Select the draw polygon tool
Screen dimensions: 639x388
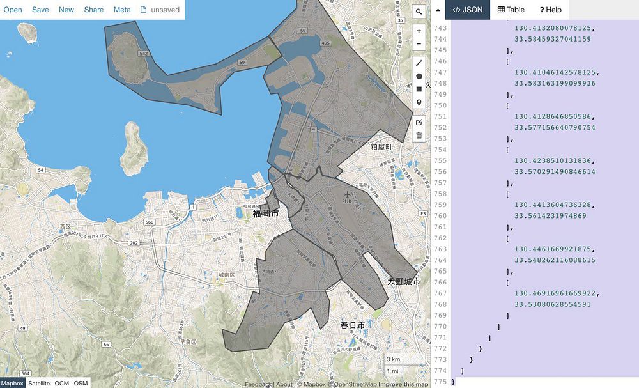coord(419,76)
